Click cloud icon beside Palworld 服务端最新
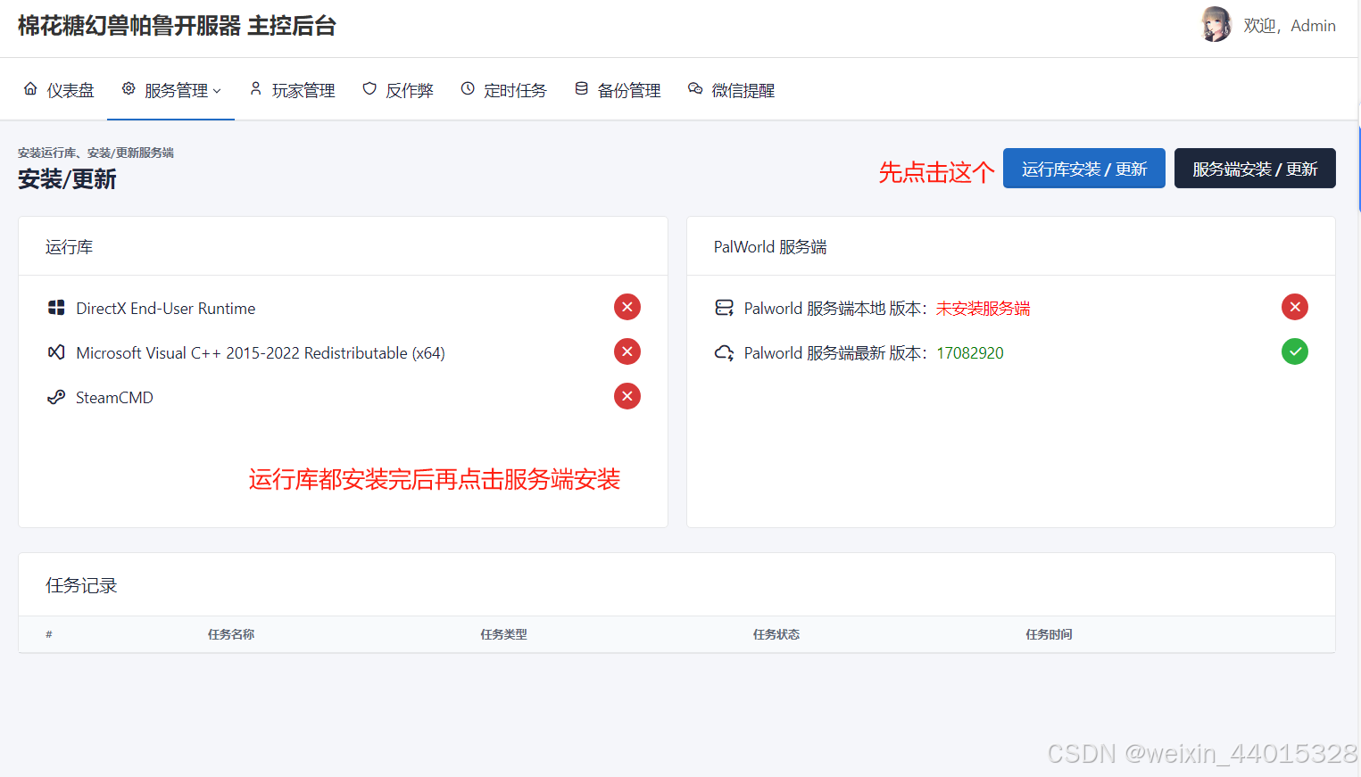The width and height of the screenshot is (1361, 777). tap(725, 352)
